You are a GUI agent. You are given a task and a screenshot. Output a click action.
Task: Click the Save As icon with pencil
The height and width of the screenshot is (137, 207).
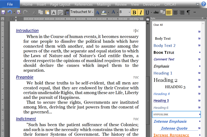[19, 12]
